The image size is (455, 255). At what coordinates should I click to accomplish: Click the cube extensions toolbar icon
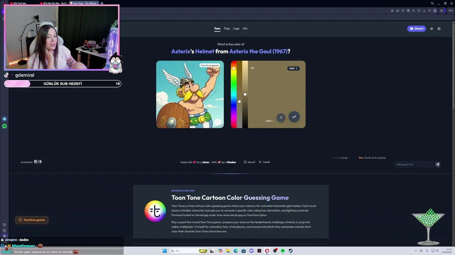[441, 11]
